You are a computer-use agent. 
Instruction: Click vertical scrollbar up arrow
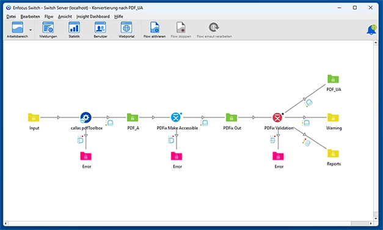click(376, 43)
